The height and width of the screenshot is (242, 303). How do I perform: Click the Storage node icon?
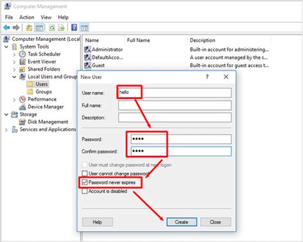tap(15, 114)
